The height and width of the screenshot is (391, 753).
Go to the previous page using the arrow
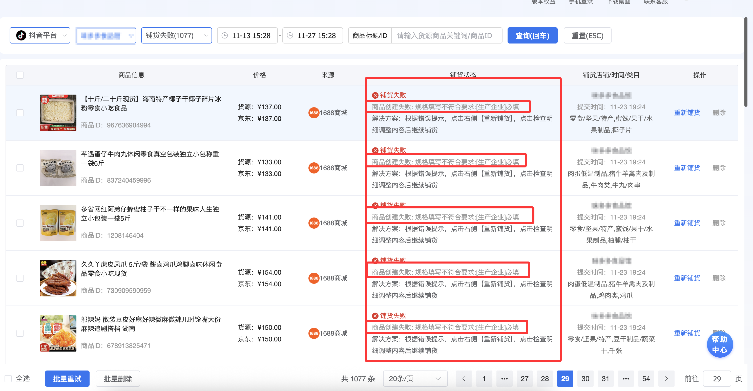click(x=464, y=379)
